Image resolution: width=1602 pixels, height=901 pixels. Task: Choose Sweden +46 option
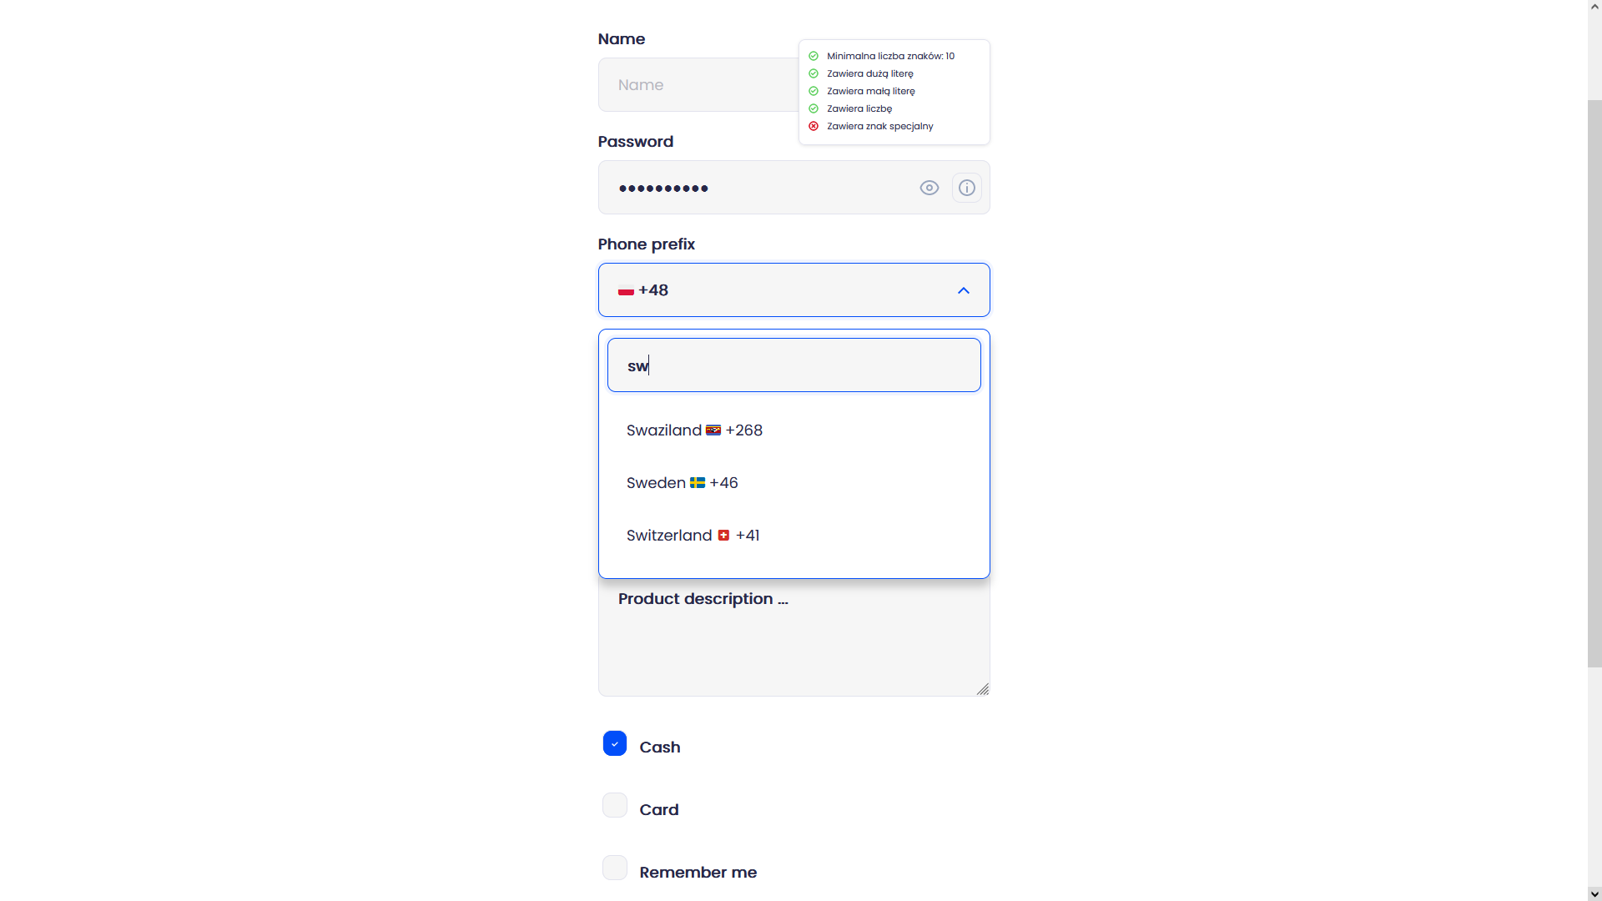(682, 483)
